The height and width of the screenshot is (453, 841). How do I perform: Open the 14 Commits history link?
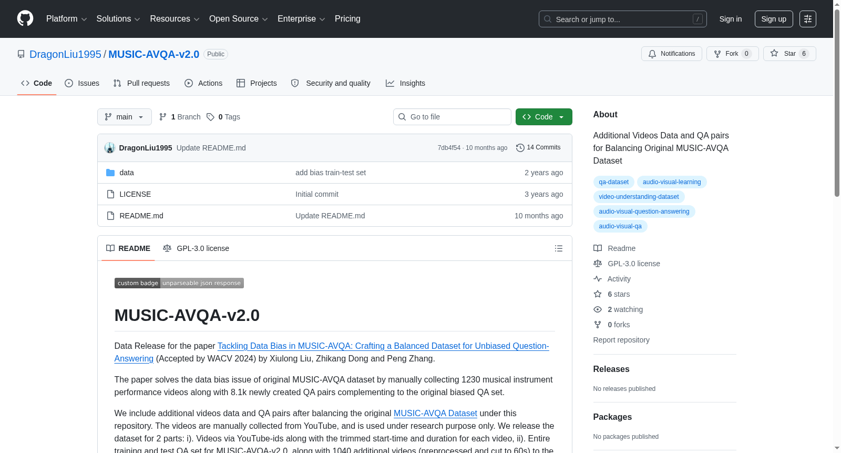tap(538, 148)
